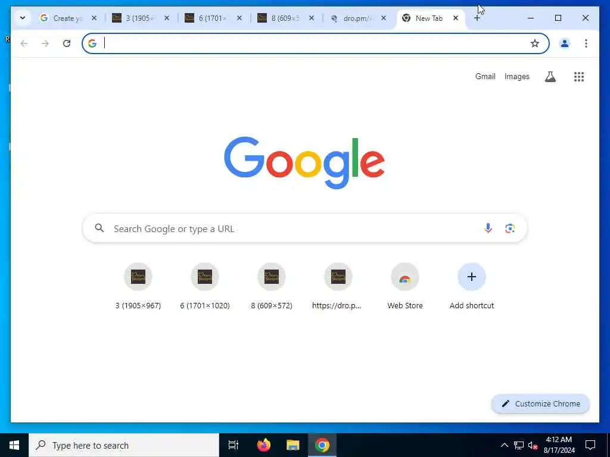The width and height of the screenshot is (610, 457).
Task: Open Task View from taskbar
Action: click(234, 445)
